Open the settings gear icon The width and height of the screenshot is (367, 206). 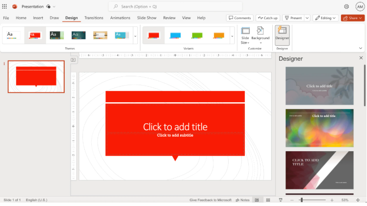pyautogui.click(x=346, y=6)
